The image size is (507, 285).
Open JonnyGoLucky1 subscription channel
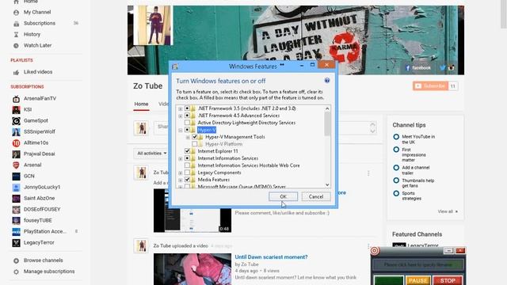(42, 187)
